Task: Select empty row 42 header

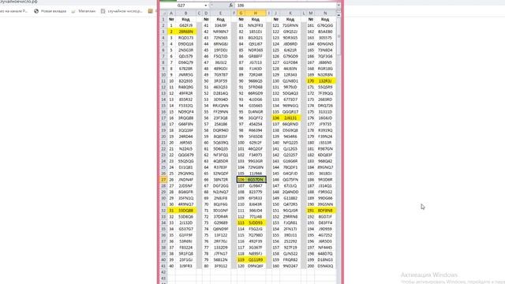Action: tap(163, 272)
